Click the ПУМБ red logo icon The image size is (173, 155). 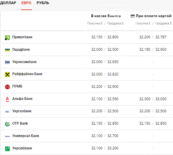(x=7, y=87)
